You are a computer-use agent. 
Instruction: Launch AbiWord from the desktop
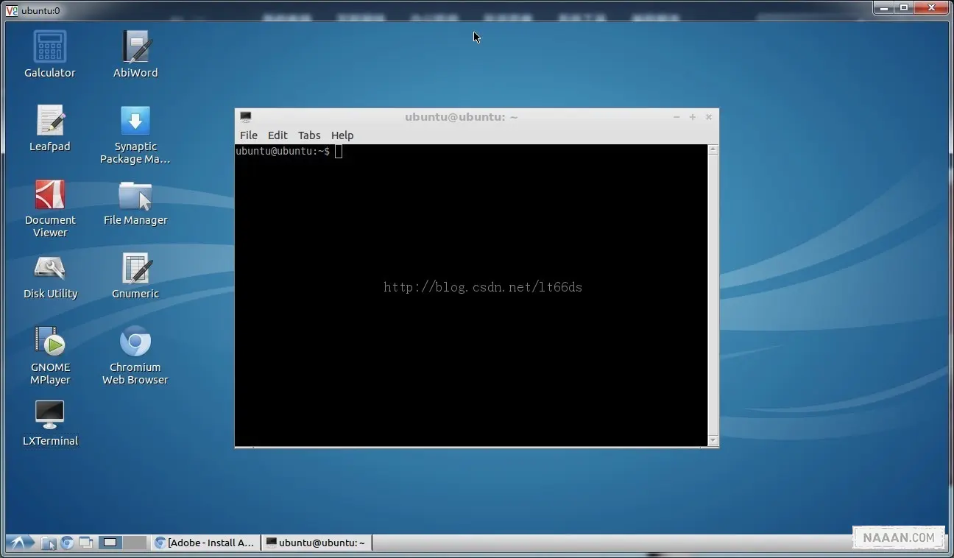point(135,47)
